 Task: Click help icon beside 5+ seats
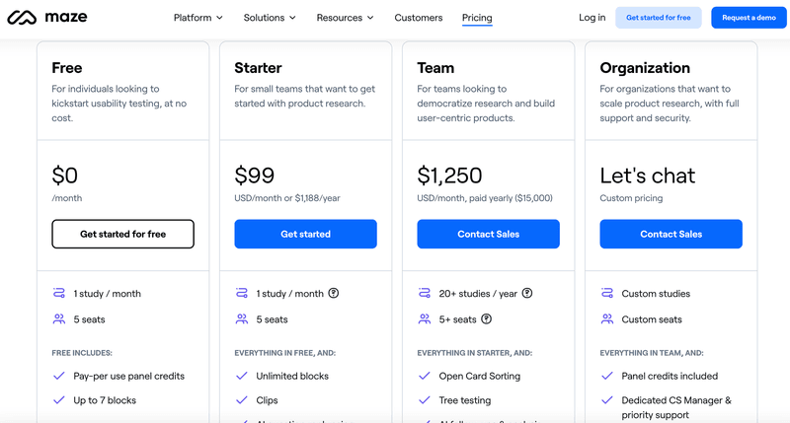pos(487,319)
